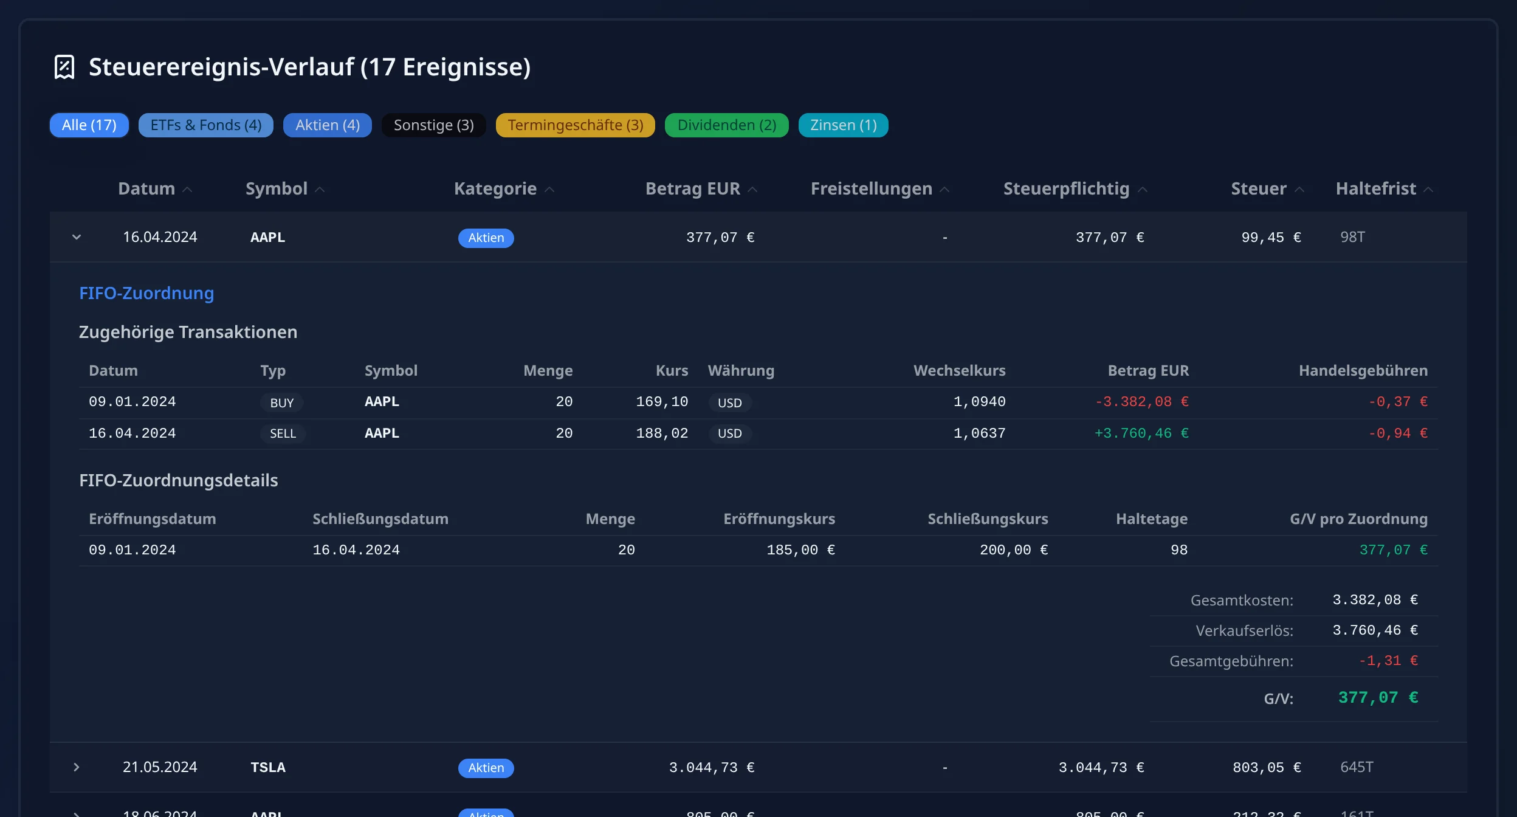Sort by Steuerpflichtig column
Viewport: 1517px width, 817px height.
pos(1075,189)
